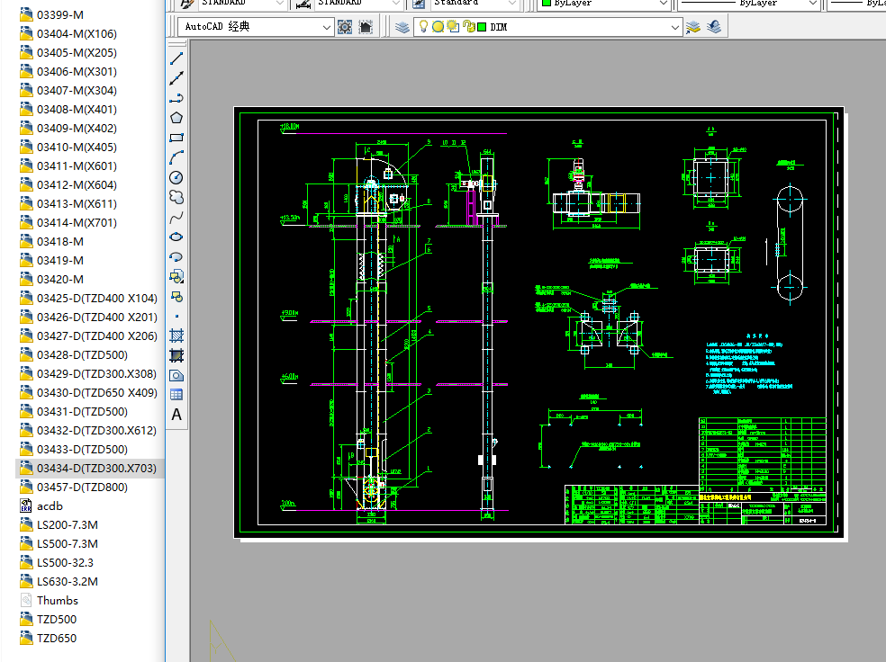This screenshot has height=662, width=886.
Task: Select the Spline curve tool
Action: (x=176, y=217)
